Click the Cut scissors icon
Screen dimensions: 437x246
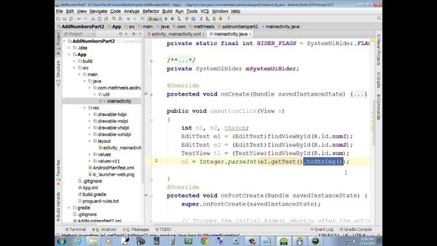pyautogui.click(x=93, y=18)
